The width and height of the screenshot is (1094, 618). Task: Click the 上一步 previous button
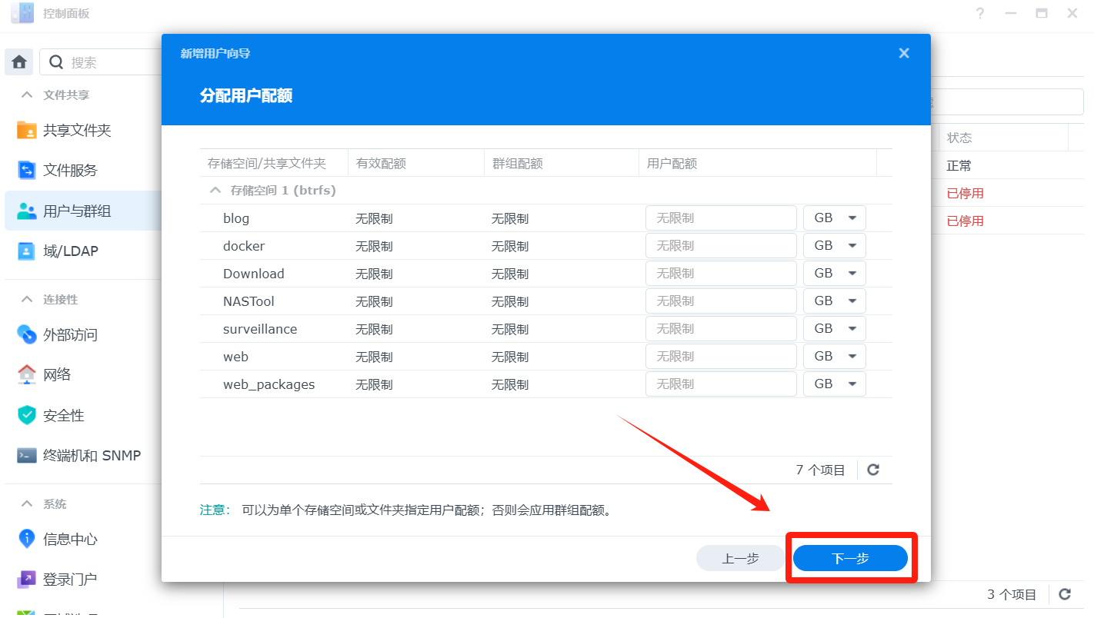[740, 558]
